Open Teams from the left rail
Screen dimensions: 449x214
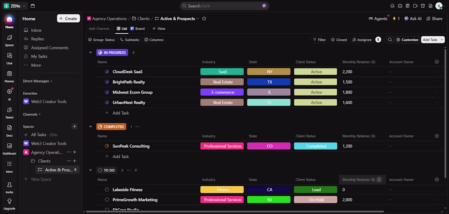9,112
